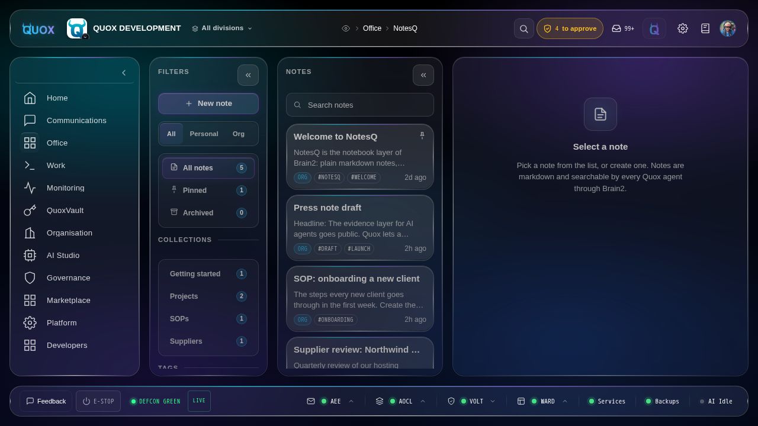Toggle the LIVE indicator in status bar
This screenshot has height=426, width=758.
point(199,401)
